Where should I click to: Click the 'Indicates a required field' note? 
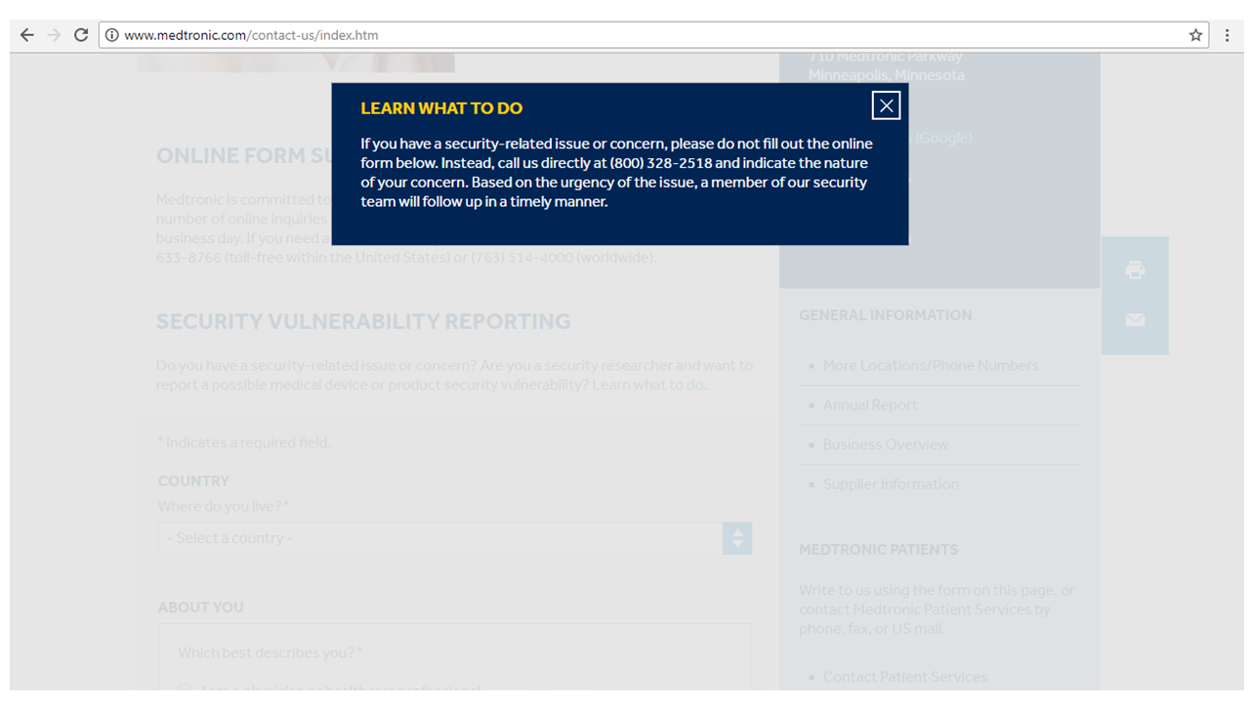point(243,442)
